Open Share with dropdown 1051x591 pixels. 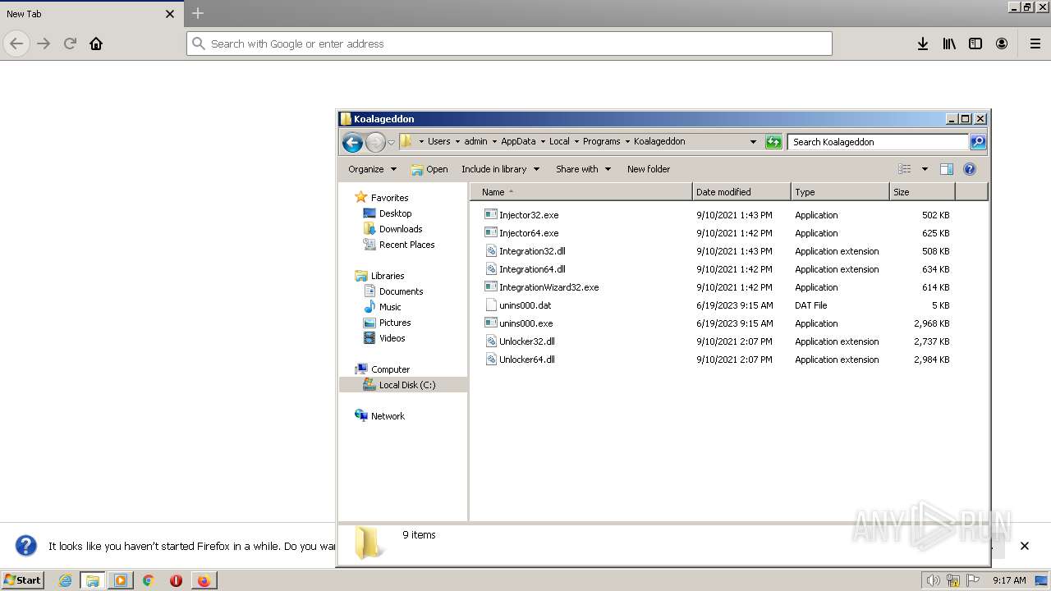(x=583, y=169)
